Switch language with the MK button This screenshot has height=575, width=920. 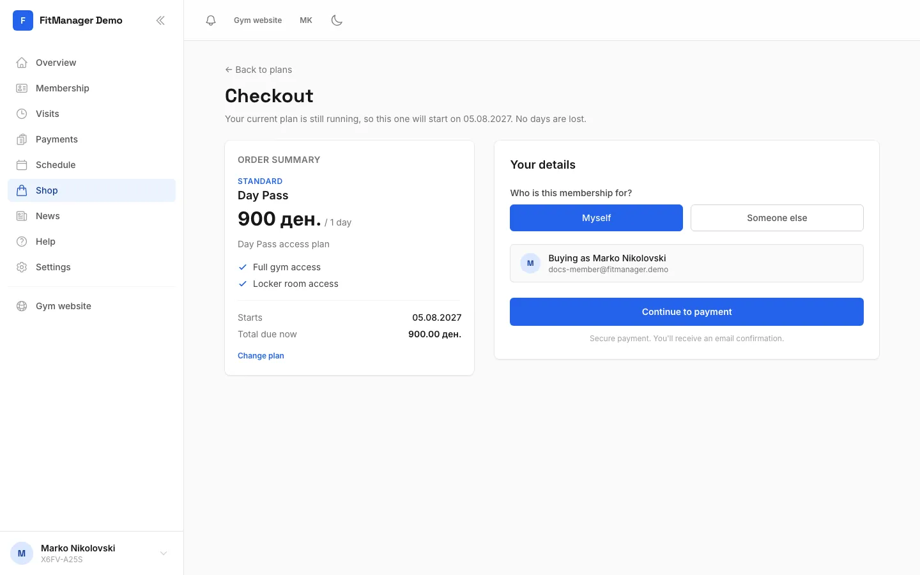[306, 20]
